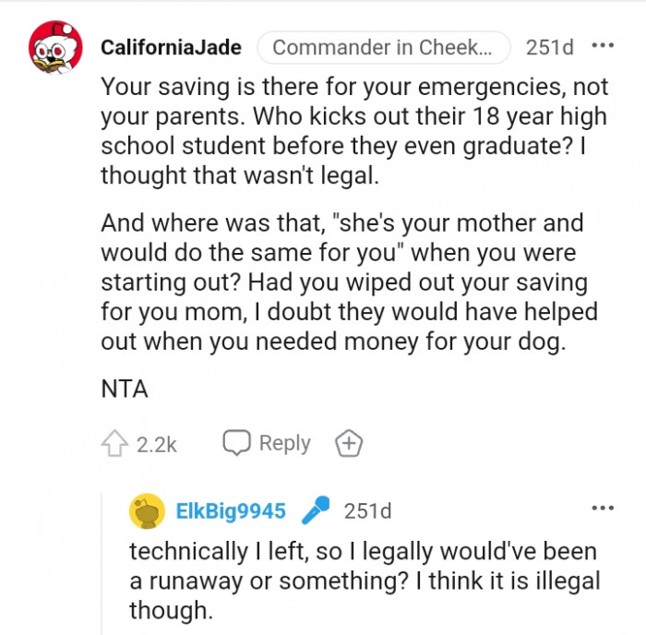Visit the CaliforniaJade username profile
This screenshot has height=635, width=646.
click(x=171, y=47)
